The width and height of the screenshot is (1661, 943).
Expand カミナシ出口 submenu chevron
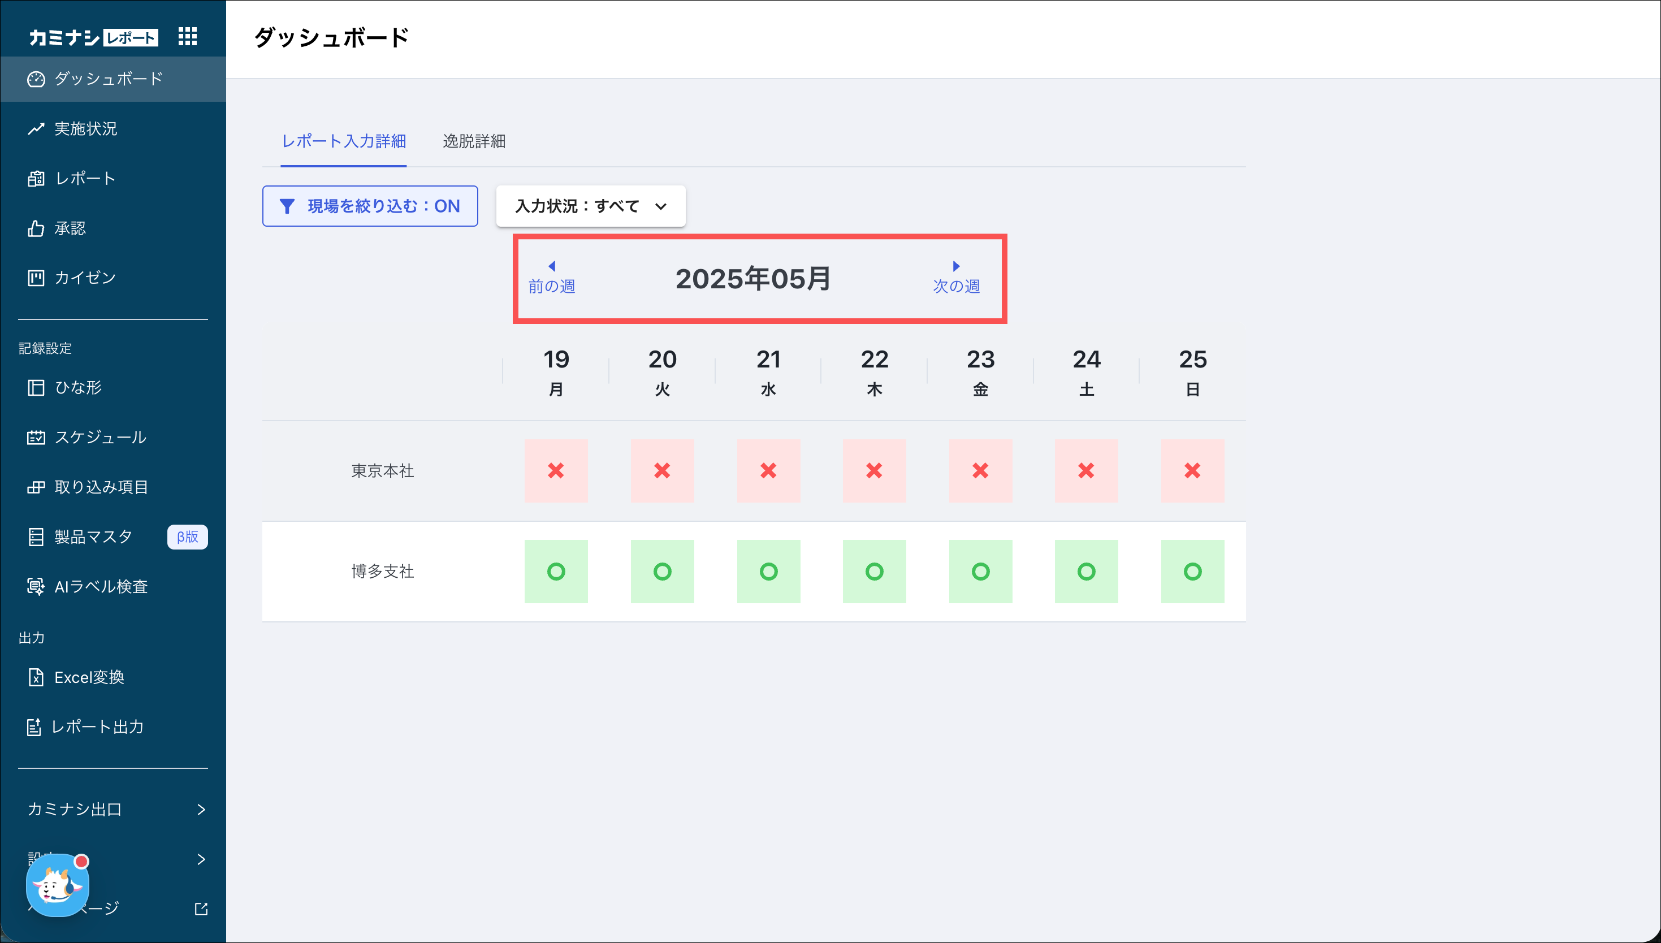pos(201,809)
